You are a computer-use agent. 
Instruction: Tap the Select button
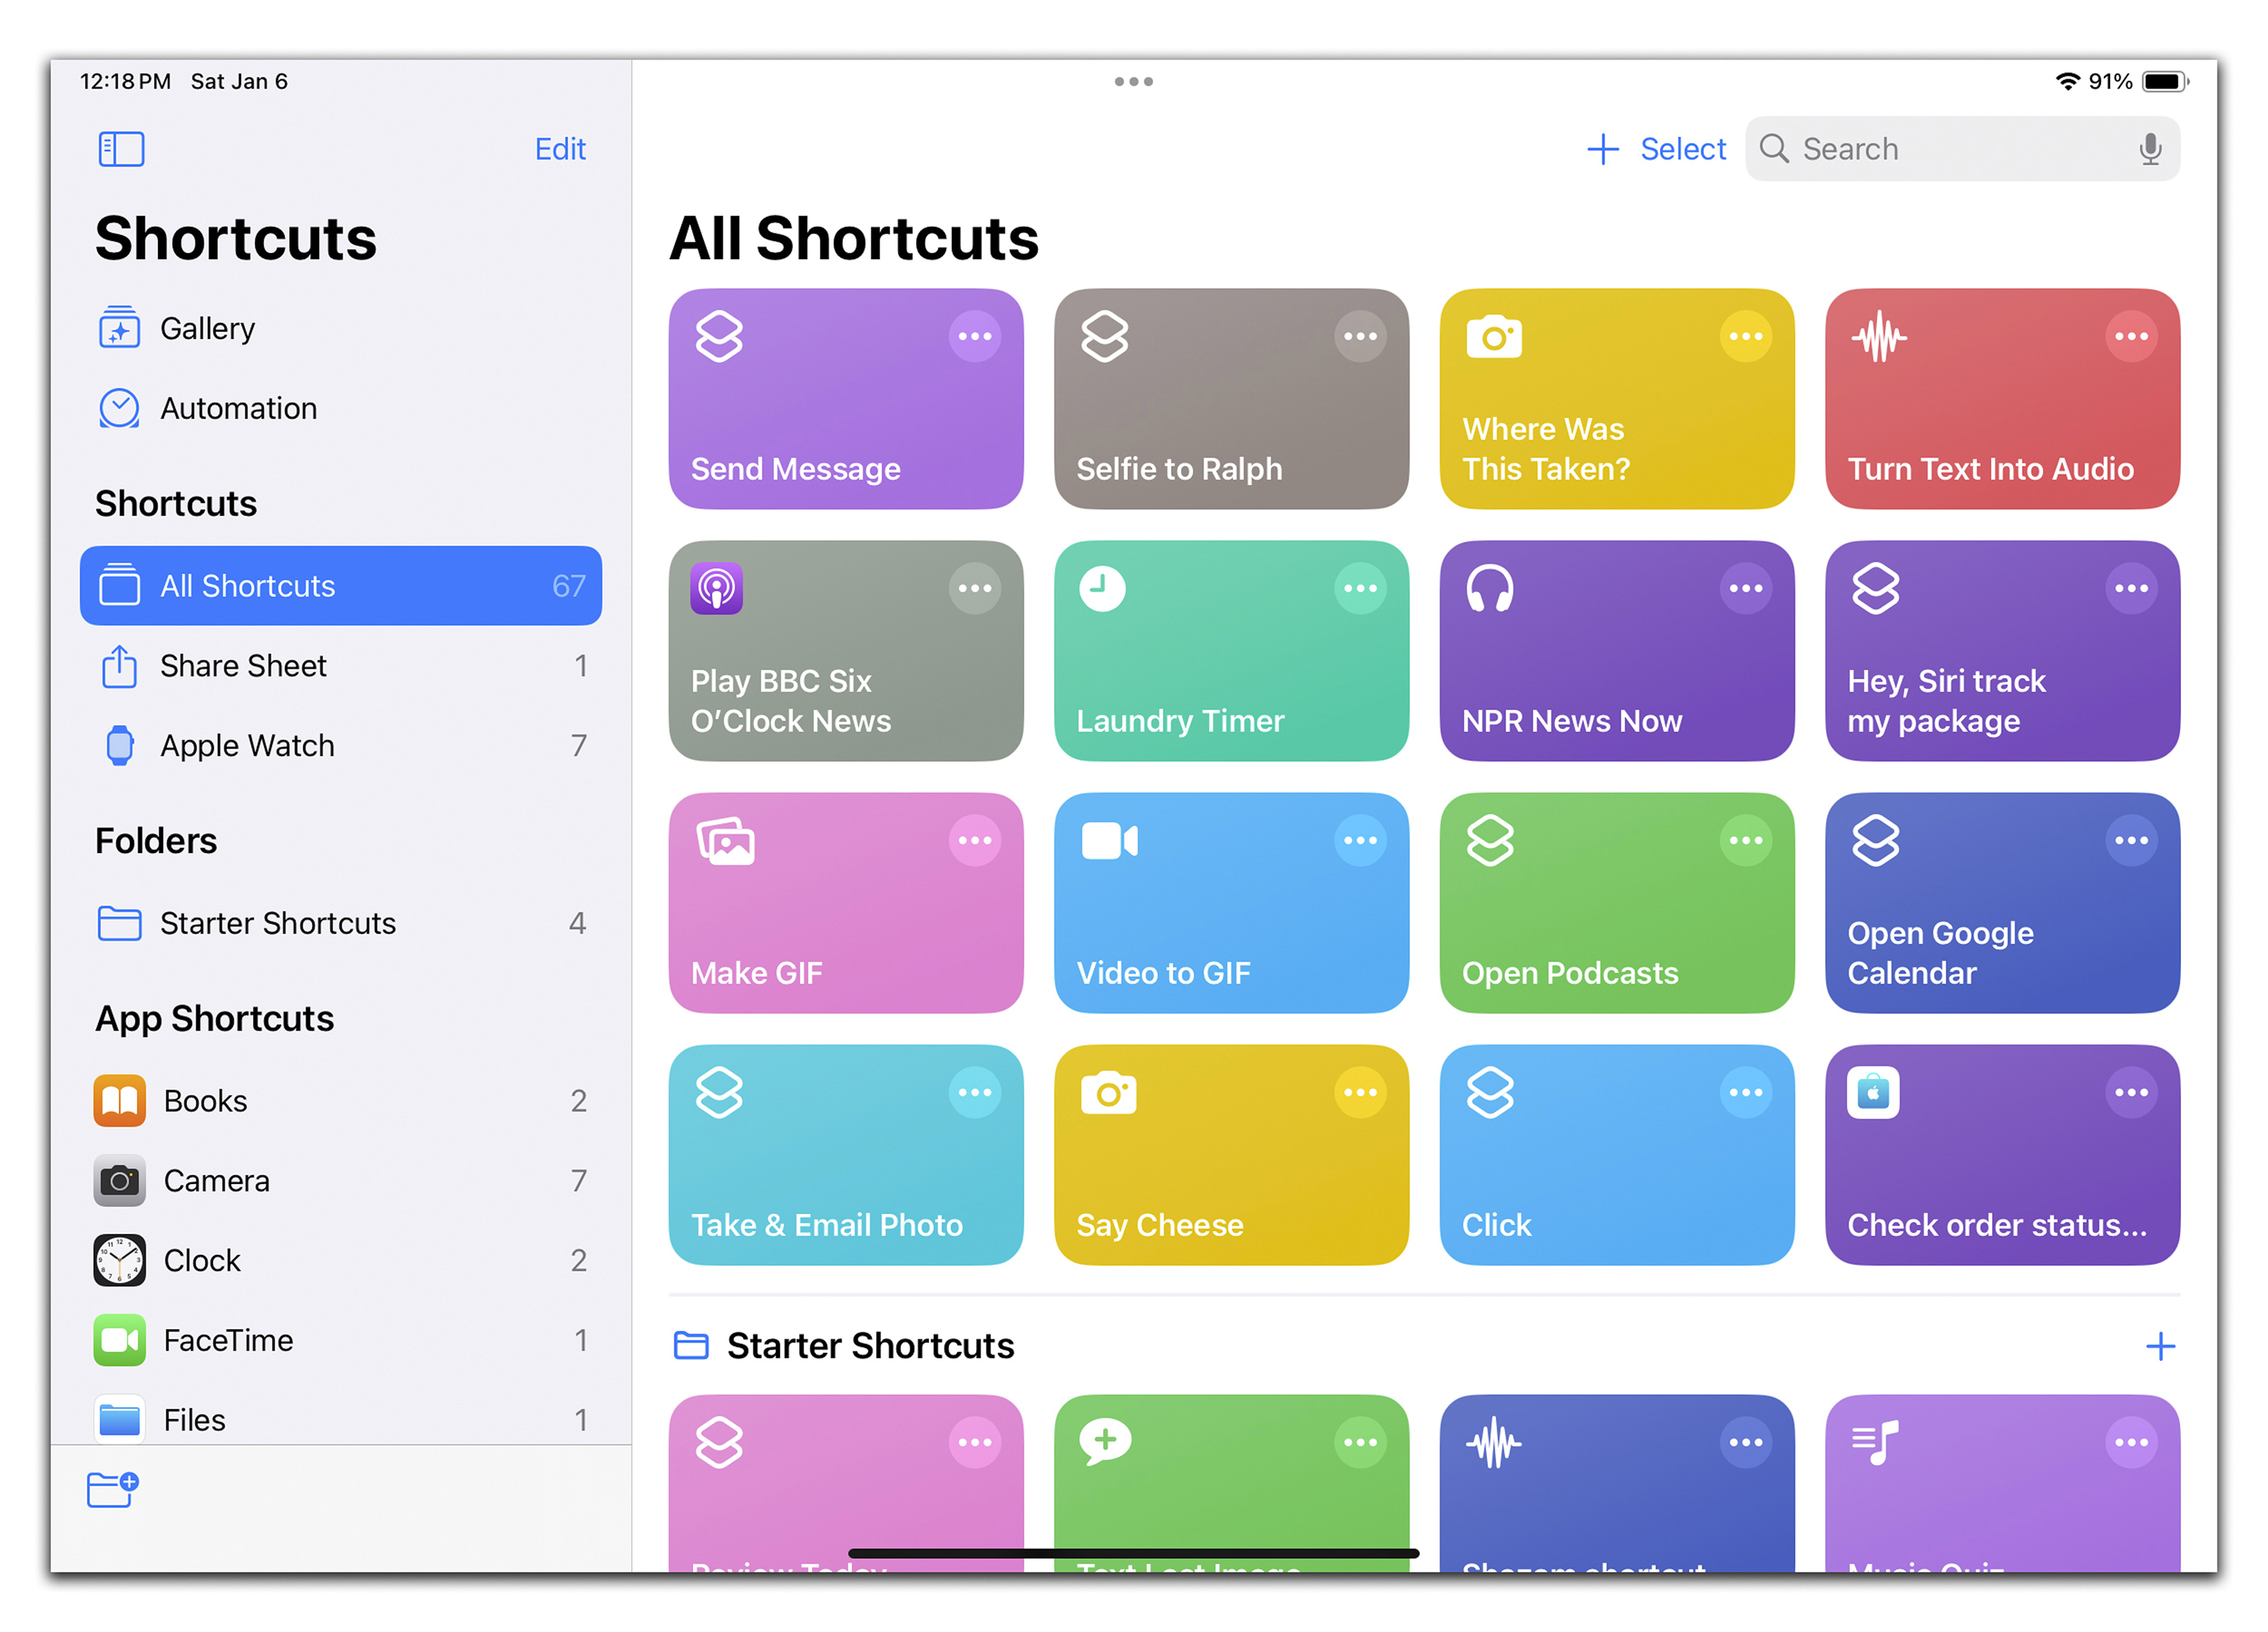[1683, 150]
